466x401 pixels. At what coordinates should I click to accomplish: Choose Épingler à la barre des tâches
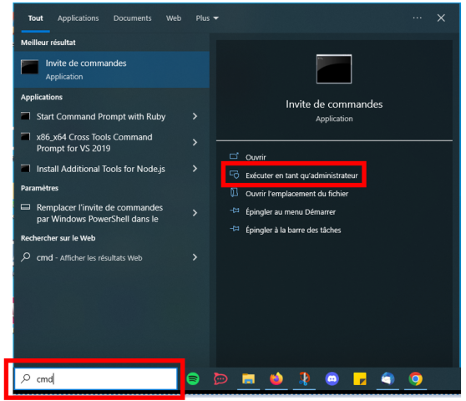(x=293, y=230)
